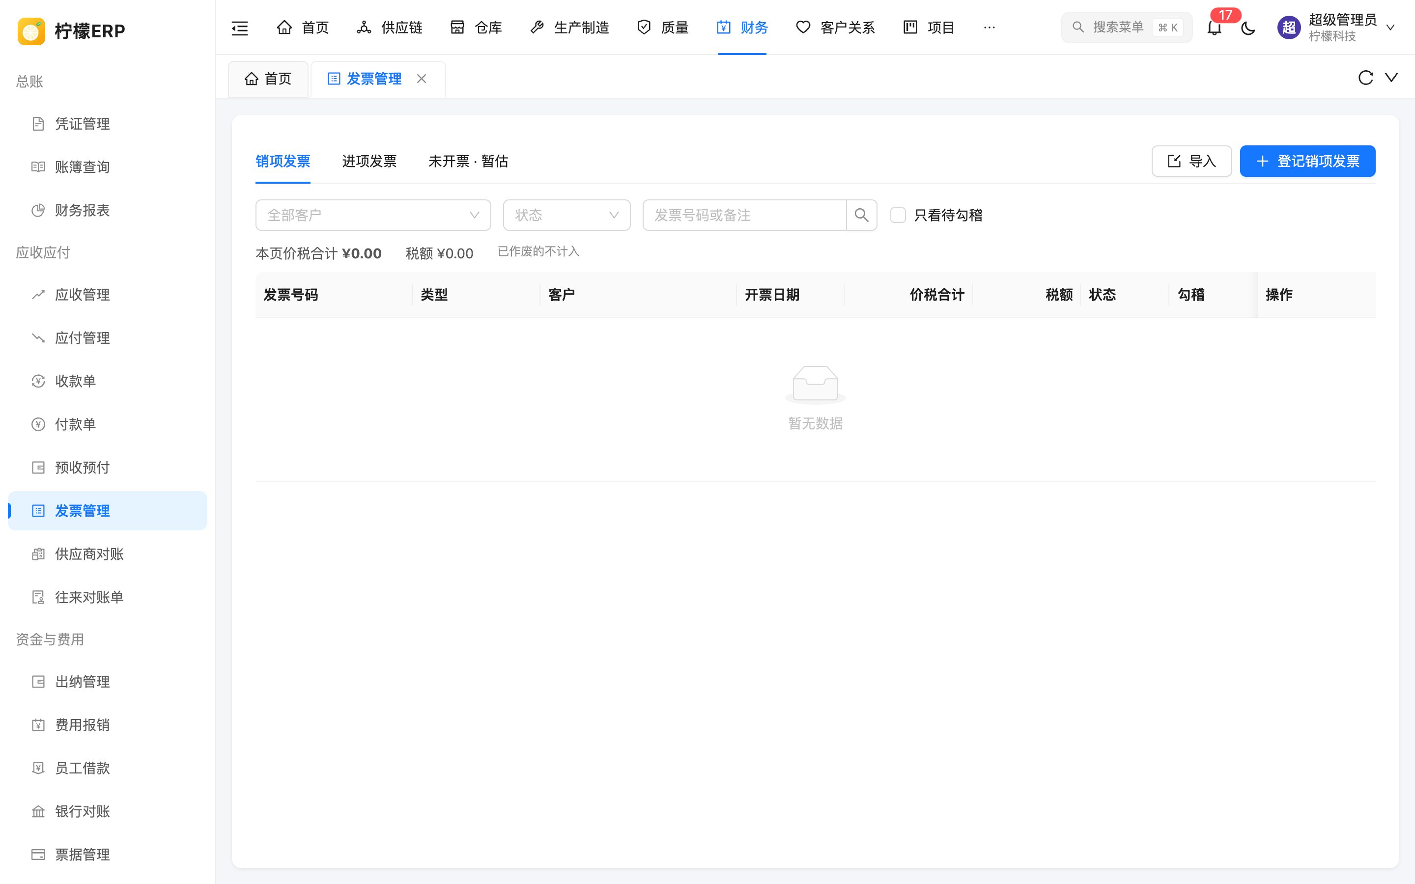Open the 生产制造 top menu

[569, 28]
